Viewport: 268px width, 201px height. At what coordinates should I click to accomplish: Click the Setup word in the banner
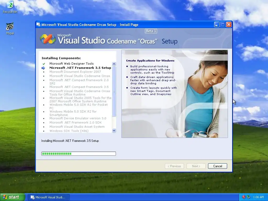pyautogui.click(x=170, y=41)
